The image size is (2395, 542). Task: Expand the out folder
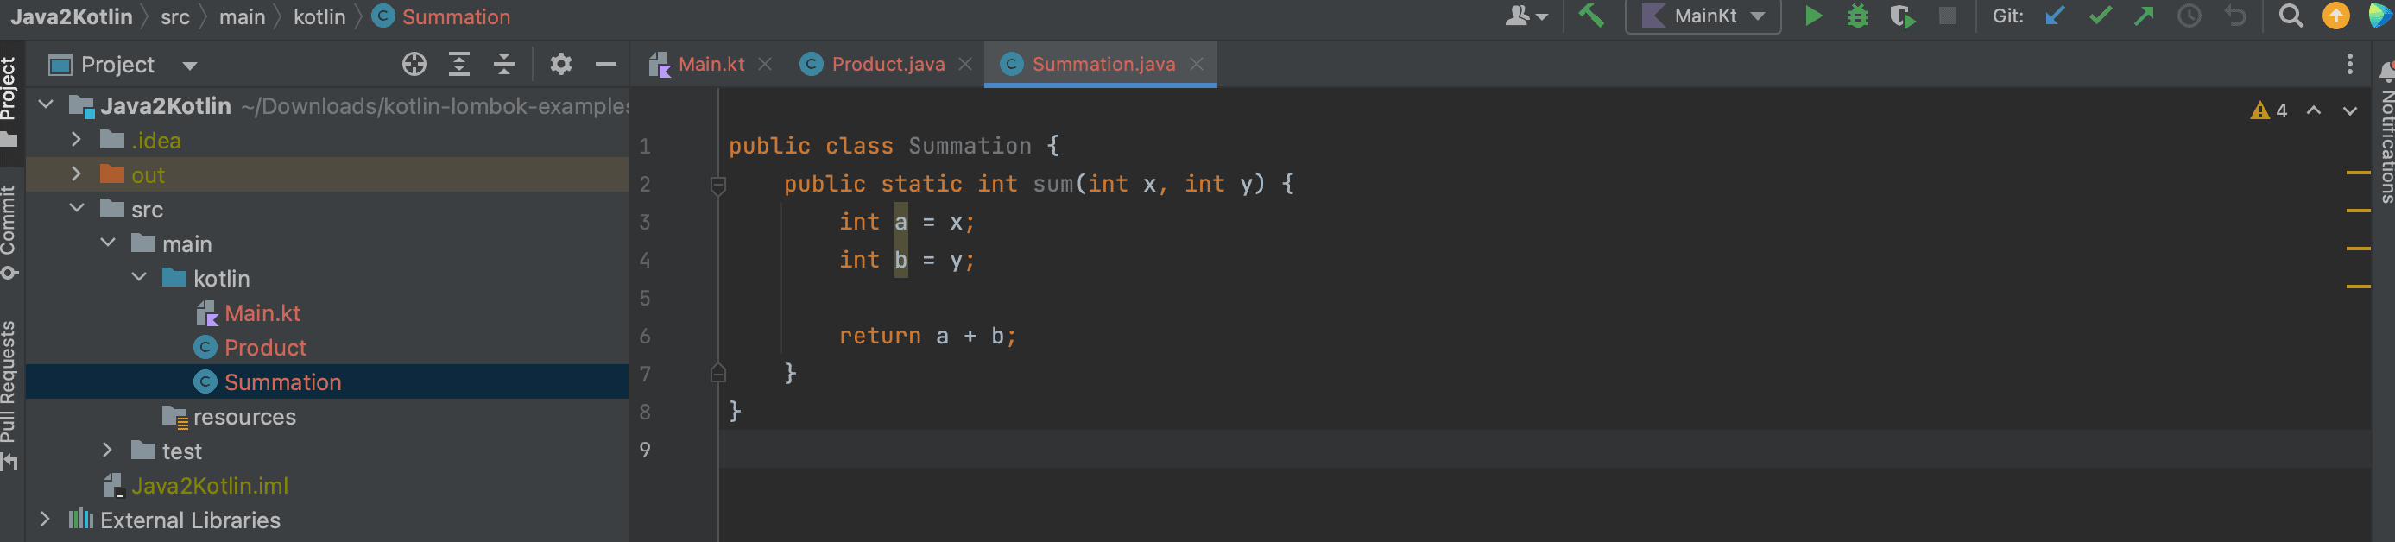pos(76,173)
